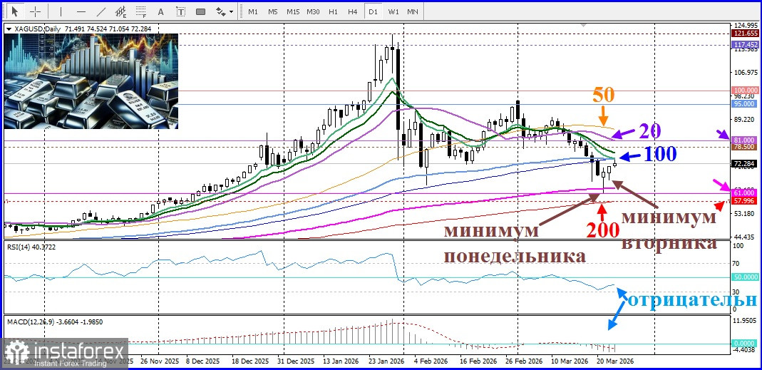Toggle the D1 daily timeframe
The width and height of the screenshot is (762, 370).
pyautogui.click(x=373, y=11)
